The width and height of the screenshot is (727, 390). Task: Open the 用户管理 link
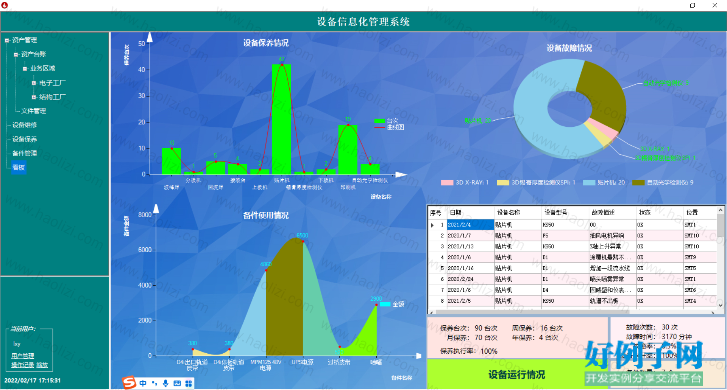coord(23,356)
